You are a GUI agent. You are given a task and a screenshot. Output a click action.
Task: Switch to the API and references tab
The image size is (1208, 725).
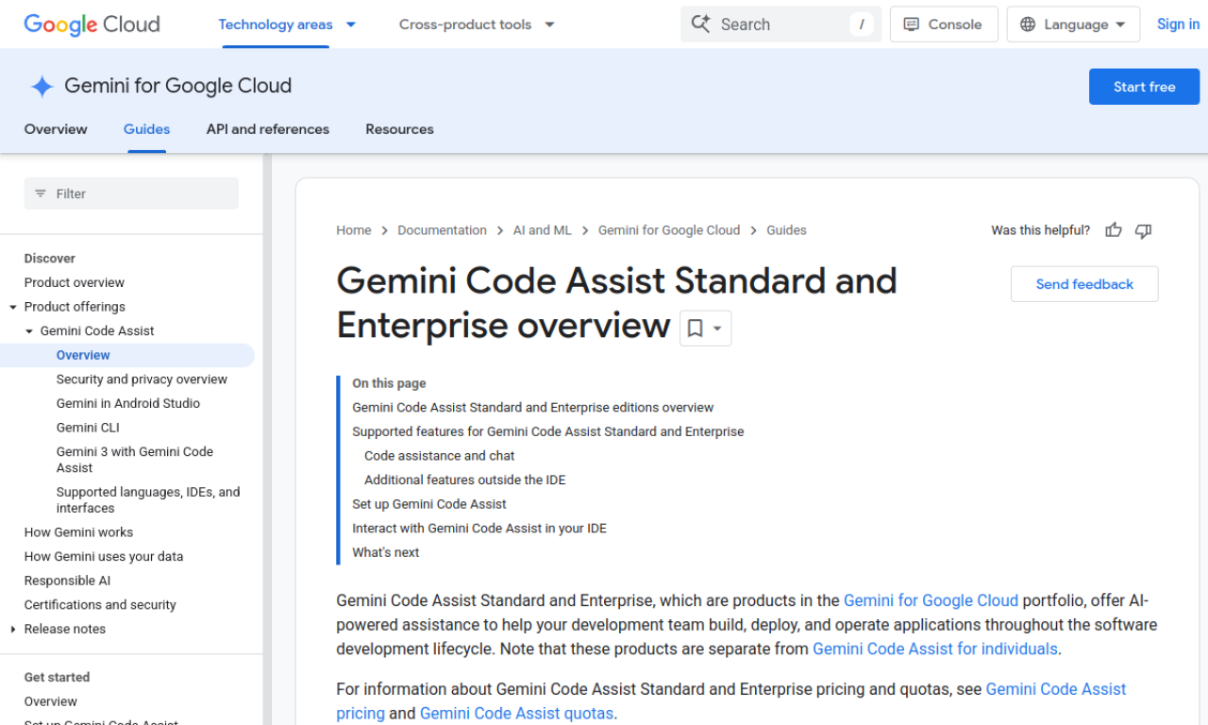click(x=267, y=129)
